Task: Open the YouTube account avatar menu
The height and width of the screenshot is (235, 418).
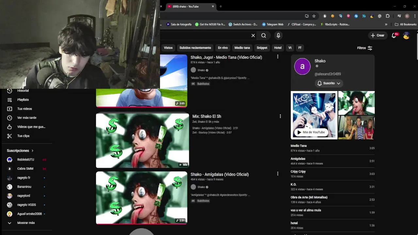Action: (x=406, y=36)
